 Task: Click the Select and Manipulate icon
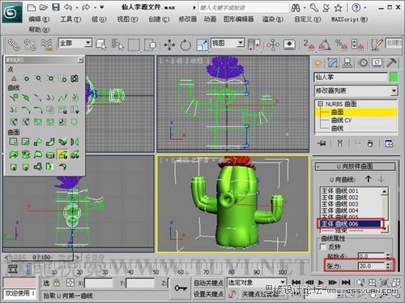tap(273, 45)
